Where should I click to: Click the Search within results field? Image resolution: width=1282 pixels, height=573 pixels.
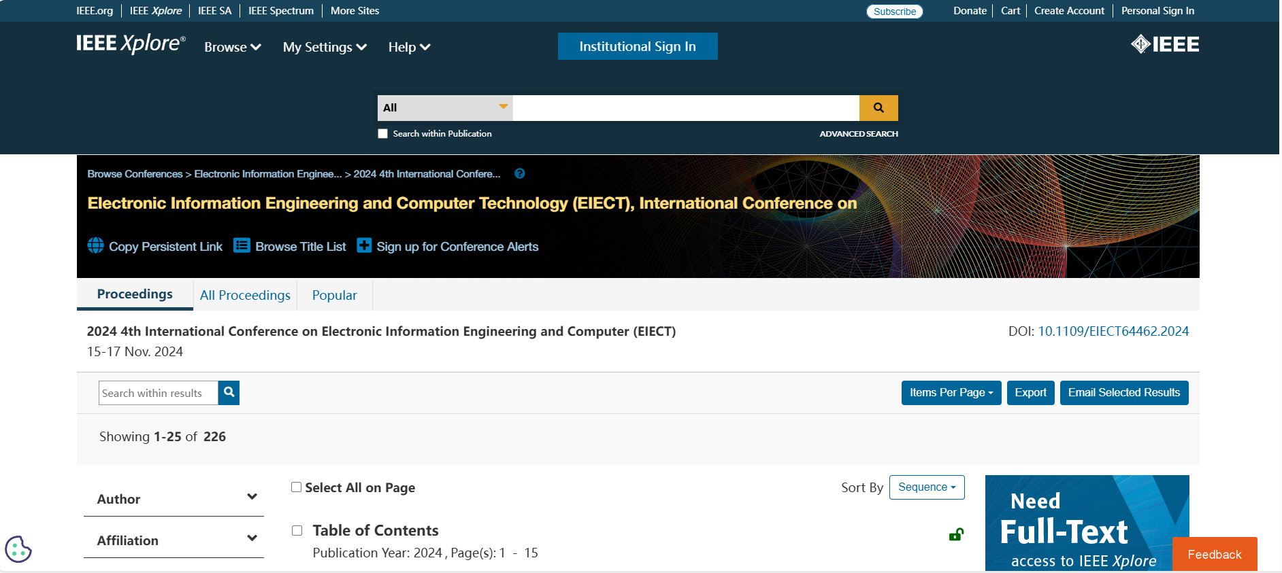tap(159, 393)
